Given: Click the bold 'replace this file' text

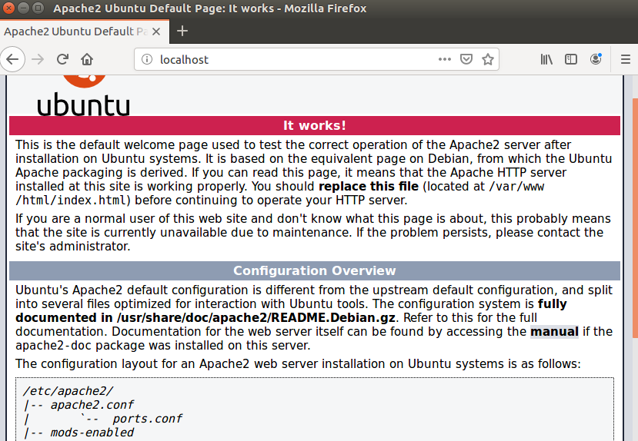Looking at the screenshot, I should [368, 187].
